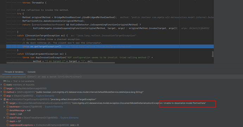Expand the backtrace Object[7] node
The width and height of the screenshot is (243, 127).
tap(4, 107)
